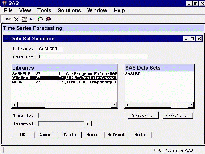Open the Help menu
Image resolution: width=205 pixels, height=154 pixels.
pyautogui.click(x=119, y=11)
